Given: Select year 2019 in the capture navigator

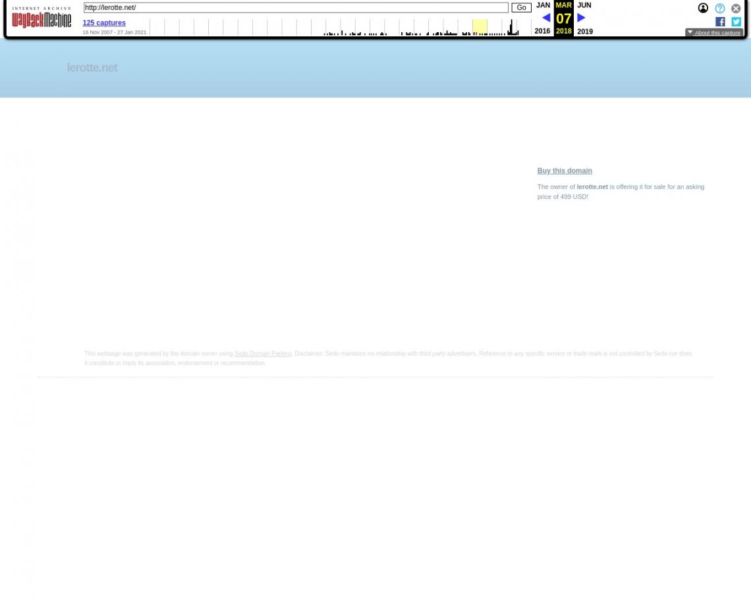Looking at the screenshot, I should [x=585, y=32].
